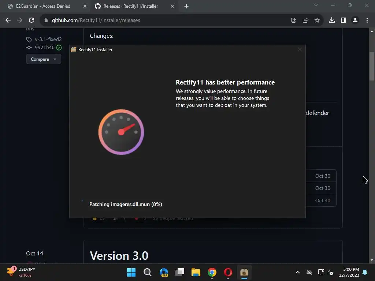375x281 pixels.
Task: Bookmark this page with star icon
Action: coord(317,20)
